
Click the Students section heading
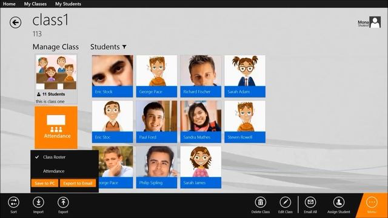pyautogui.click(x=105, y=47)
